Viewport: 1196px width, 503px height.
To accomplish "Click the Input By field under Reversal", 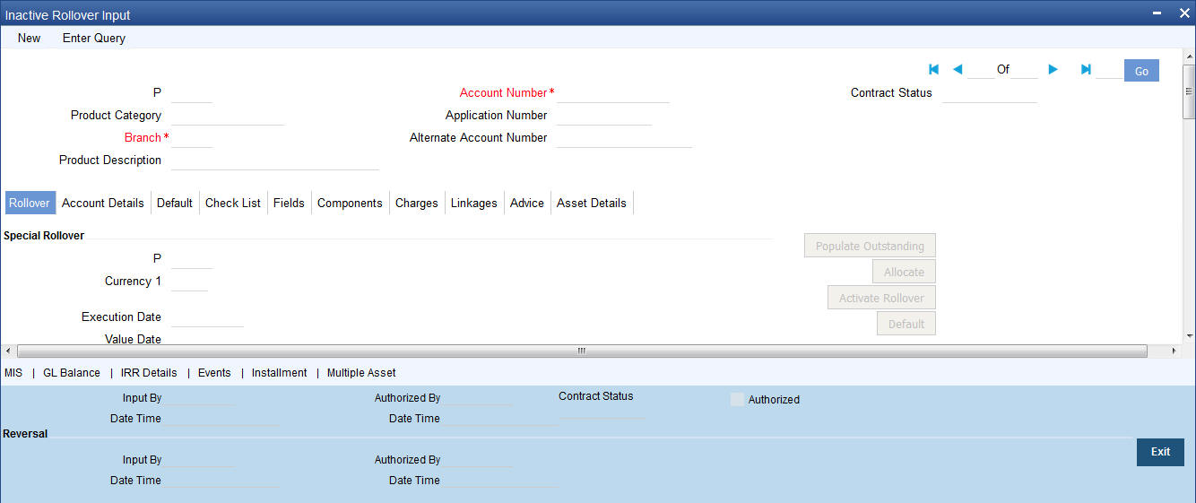I will (199, 459).
